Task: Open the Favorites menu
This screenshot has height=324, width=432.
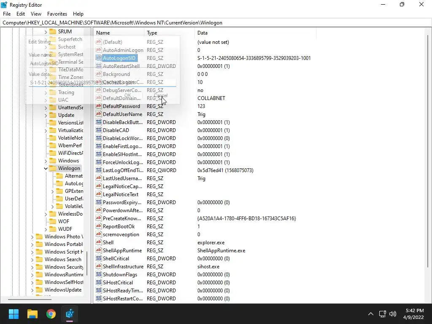Action: click(x=57, y=14)
